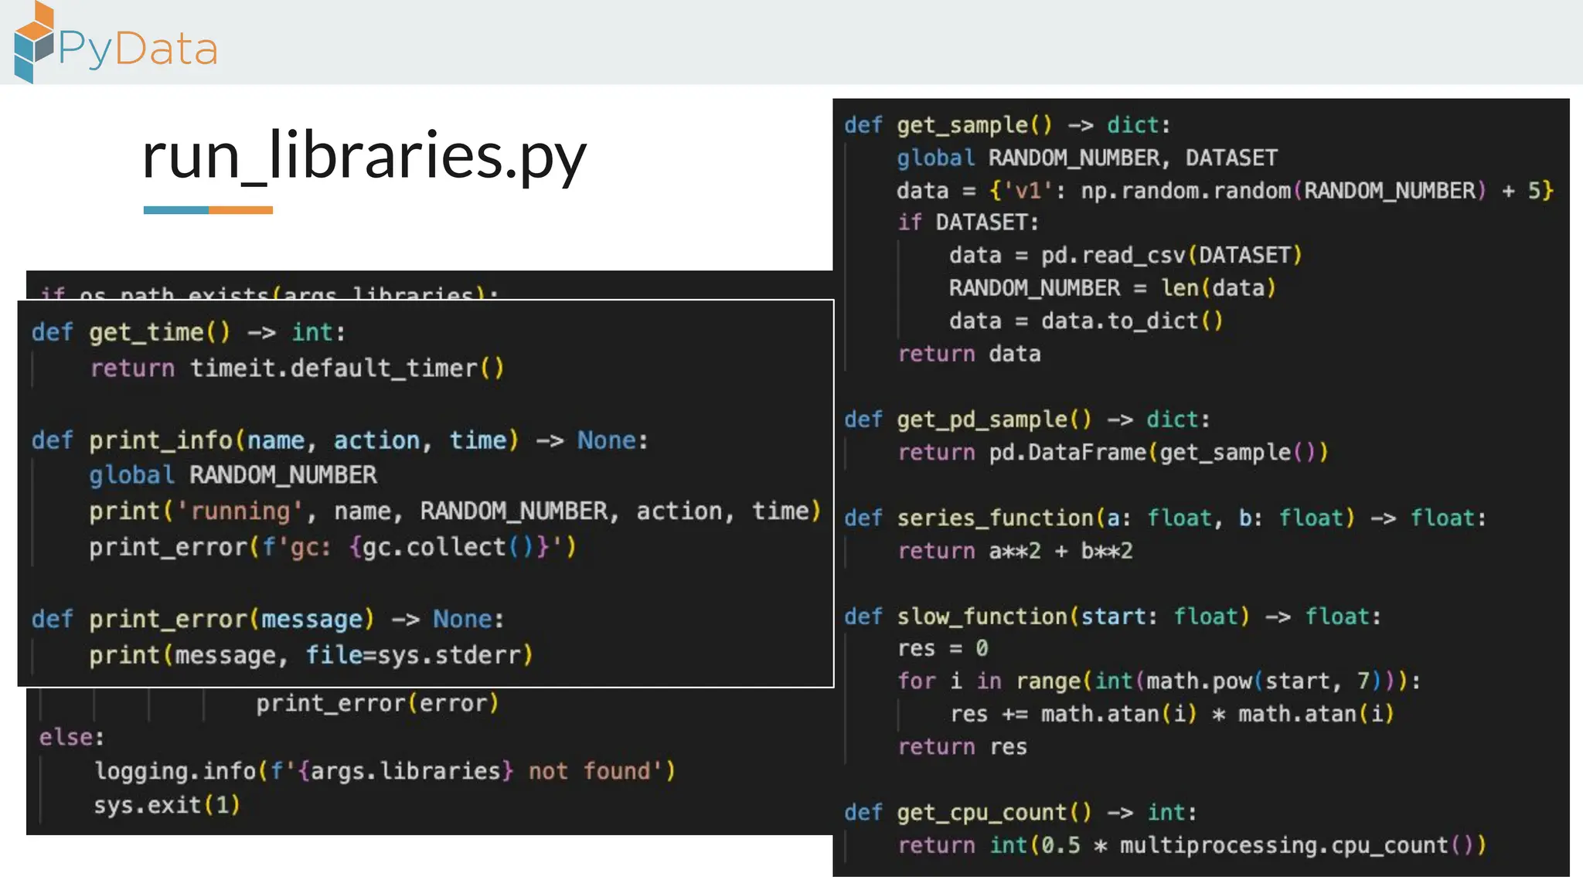
Task: Click 'data = pd.read_csv(DATASET)' line
Action: point(1125,255)
